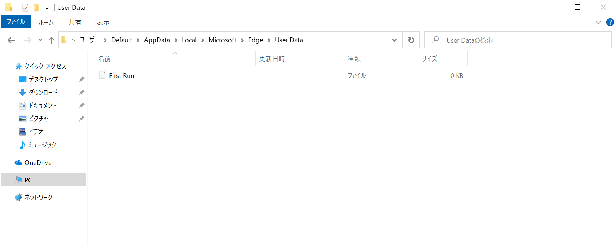Image resolution: width=616 pixels, height=245 pixels.
Task: Open the recent locations dropdown arrow
Action: (40, 40)
